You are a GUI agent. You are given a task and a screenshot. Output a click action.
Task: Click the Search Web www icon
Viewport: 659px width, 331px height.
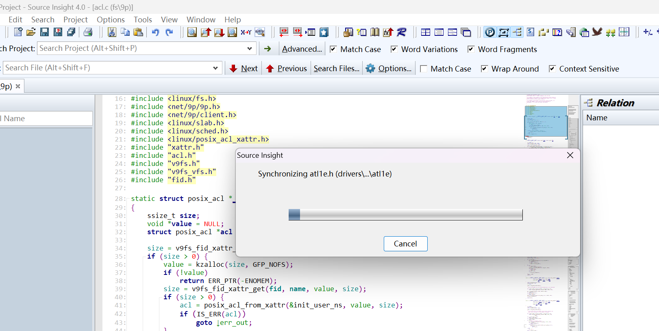point(260,32)
